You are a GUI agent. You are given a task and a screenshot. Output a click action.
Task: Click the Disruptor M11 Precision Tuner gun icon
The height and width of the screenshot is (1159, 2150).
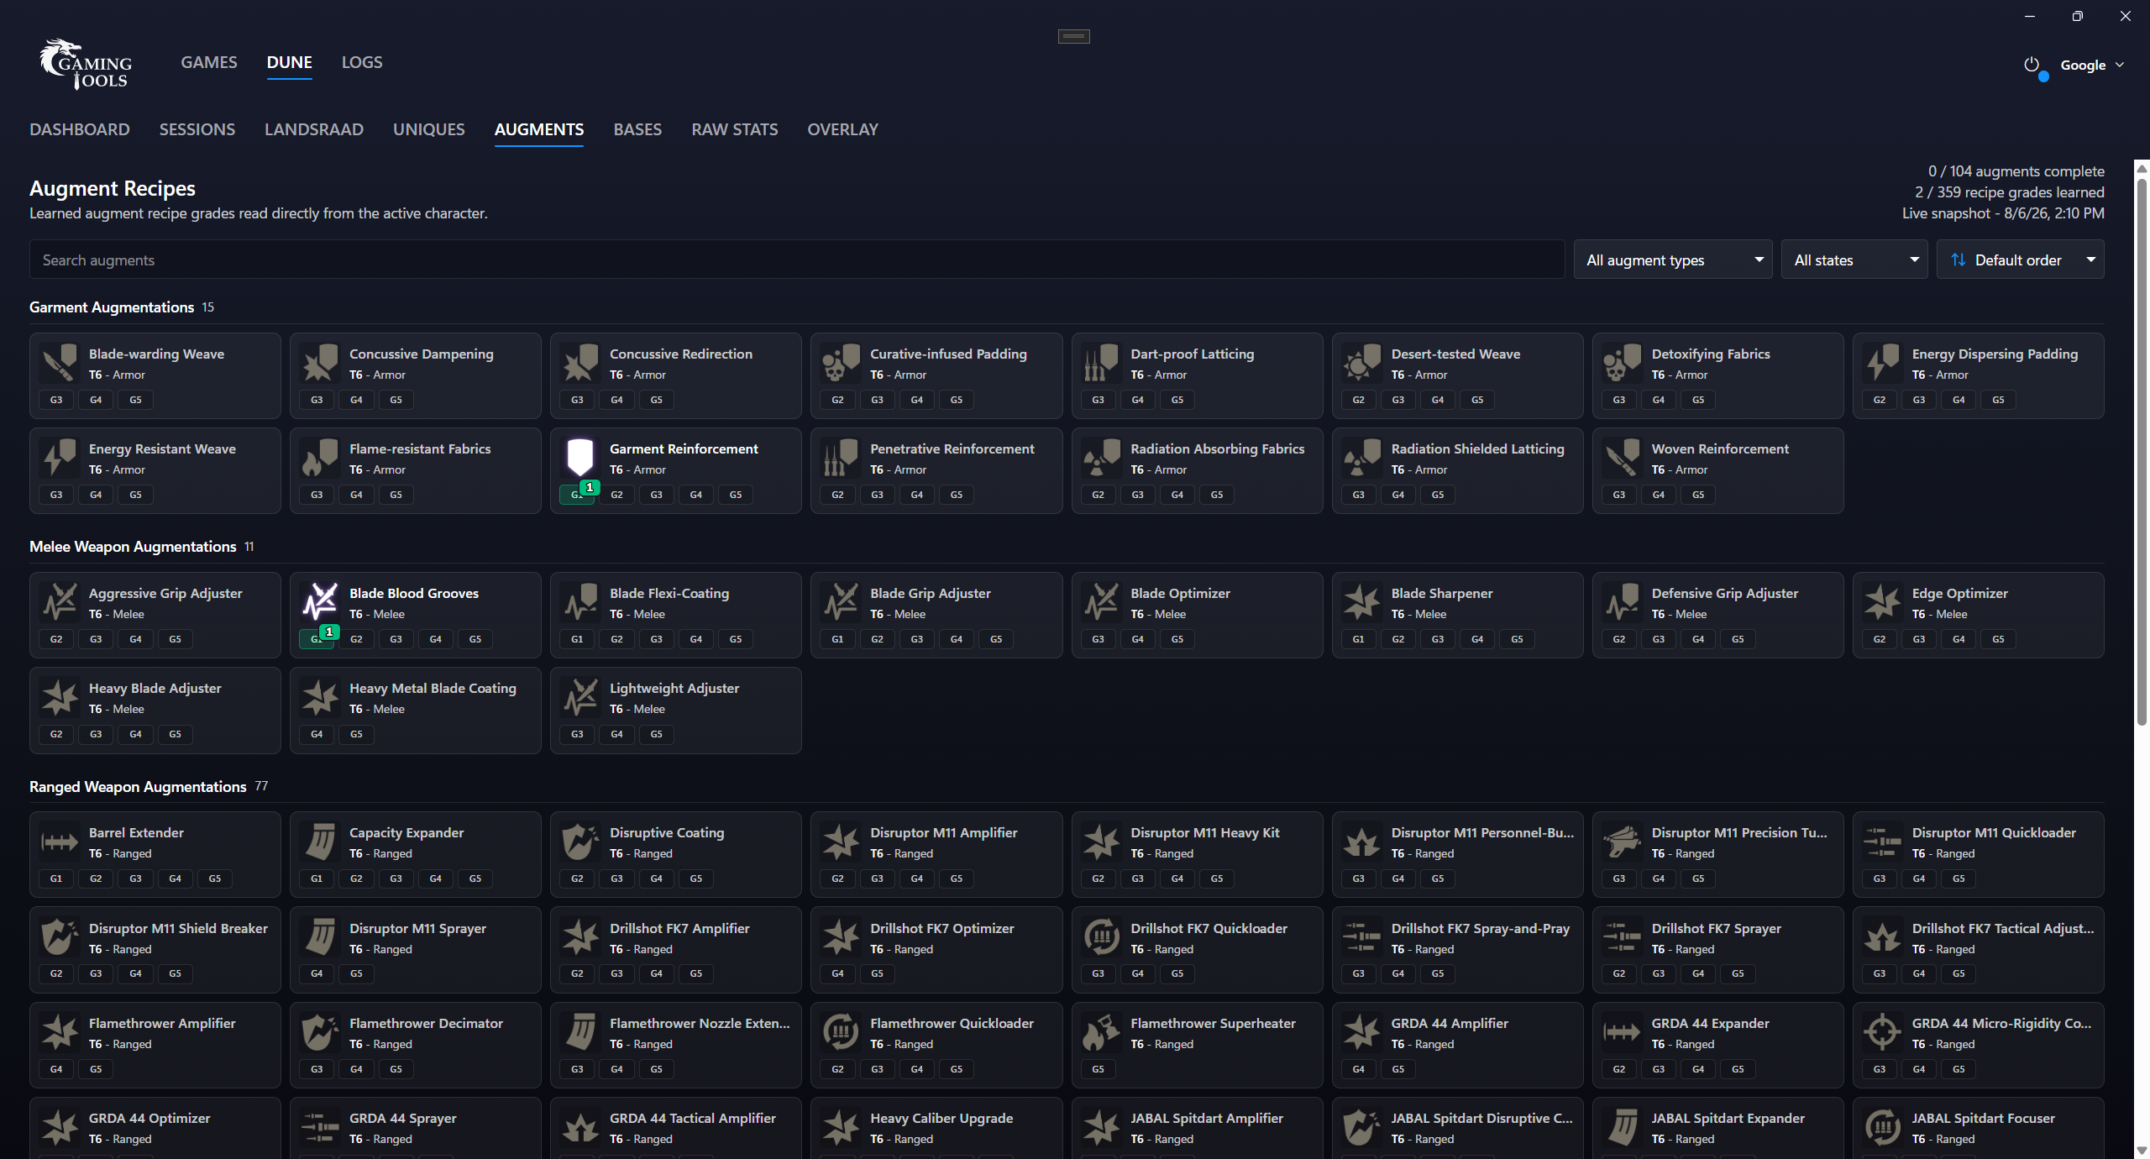(1622, 842)
